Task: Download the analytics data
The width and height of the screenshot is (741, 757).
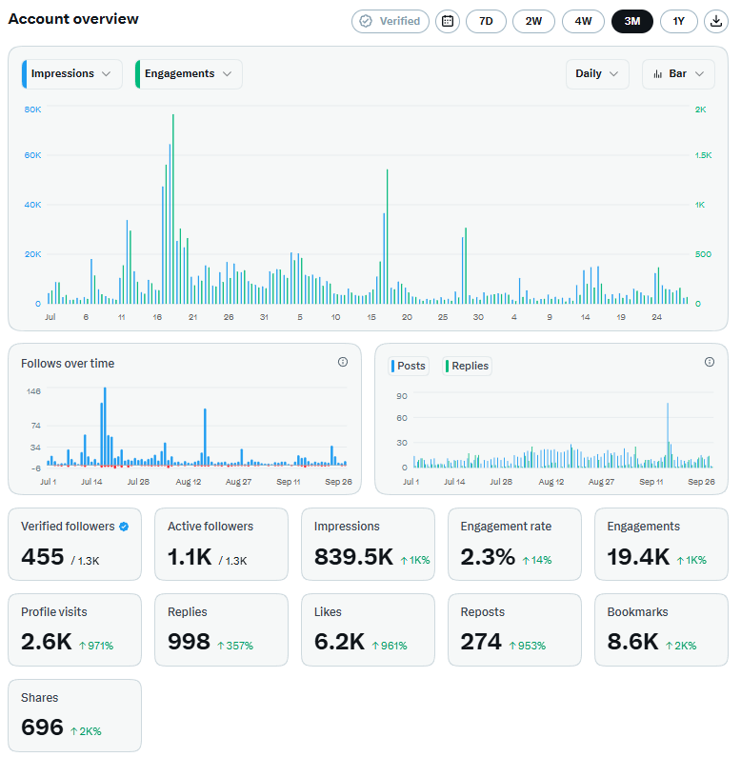Action: click(716, 21)
